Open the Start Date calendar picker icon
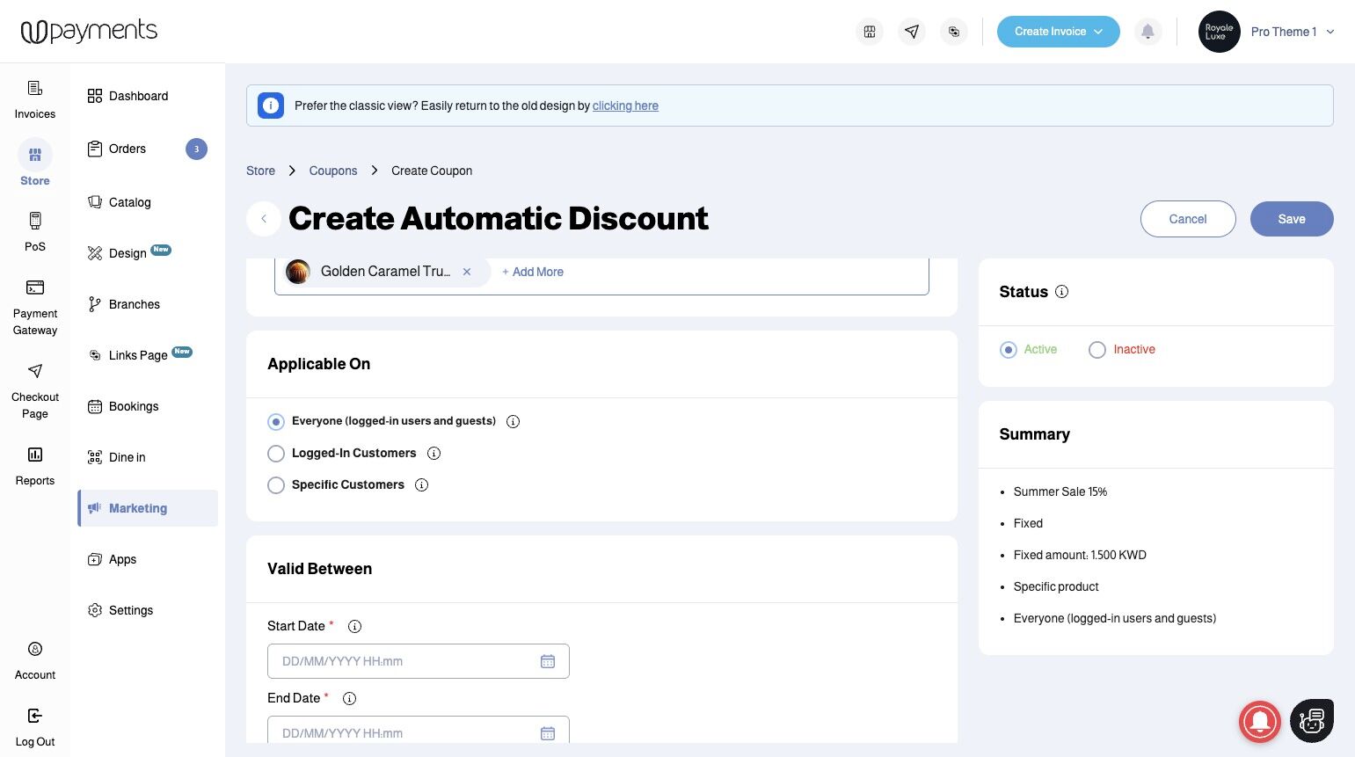This screenshot has width=1355, height=757. tap(548, 661)
